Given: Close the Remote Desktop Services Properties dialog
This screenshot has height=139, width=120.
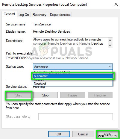Looking at the screenshot, I should coord(116,4).
